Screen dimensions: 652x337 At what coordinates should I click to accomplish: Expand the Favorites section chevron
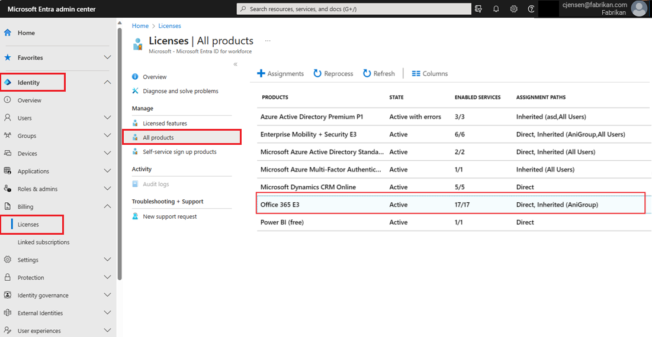(x=107, y=57)
